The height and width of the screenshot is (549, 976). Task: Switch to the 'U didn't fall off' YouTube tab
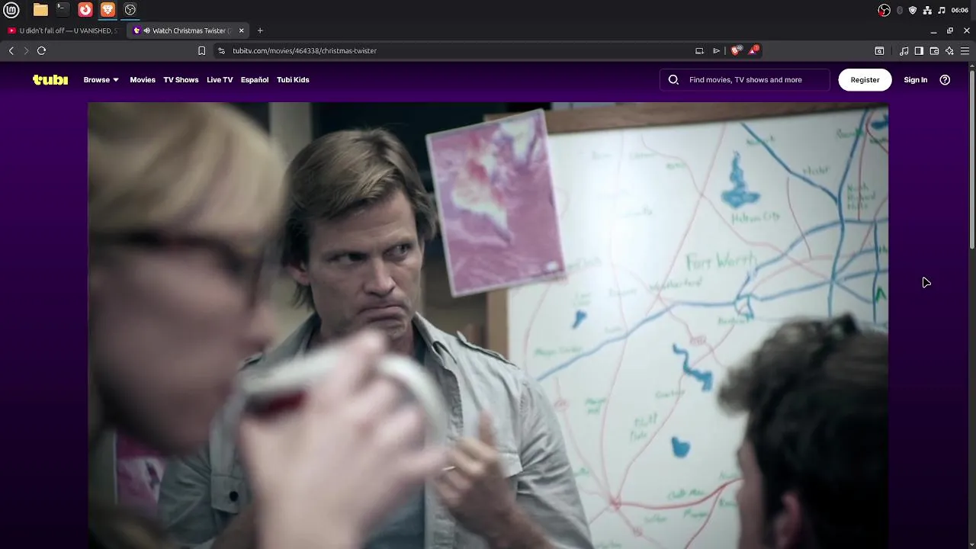[63, 30]
